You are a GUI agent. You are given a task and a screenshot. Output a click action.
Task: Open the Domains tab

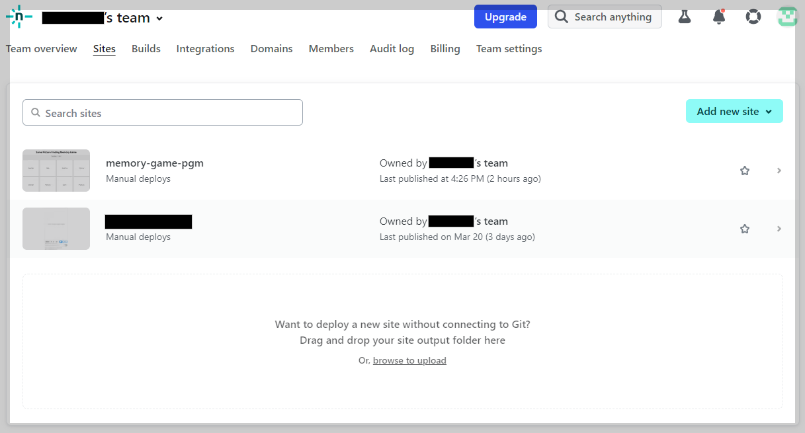point(272,49)
